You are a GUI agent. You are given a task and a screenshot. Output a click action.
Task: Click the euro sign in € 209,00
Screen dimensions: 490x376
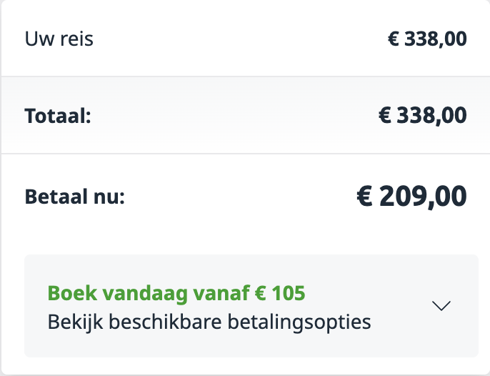364,195
